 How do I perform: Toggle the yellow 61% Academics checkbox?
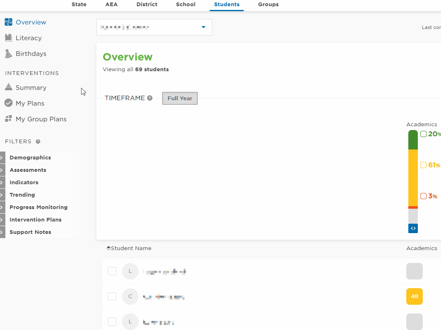[423, 165]
